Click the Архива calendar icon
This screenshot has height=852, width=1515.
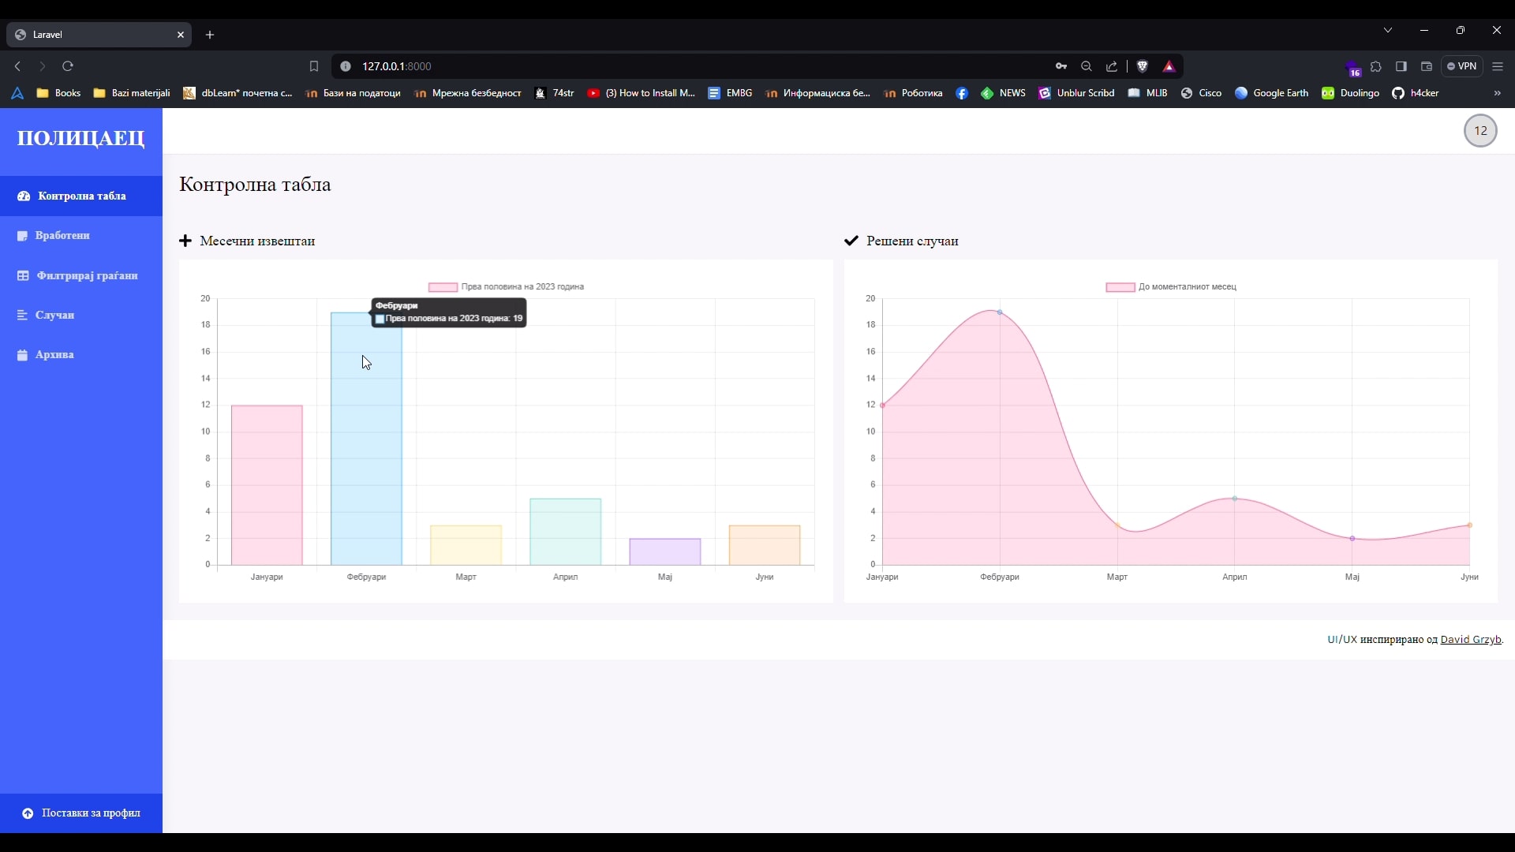pos(22,355)
